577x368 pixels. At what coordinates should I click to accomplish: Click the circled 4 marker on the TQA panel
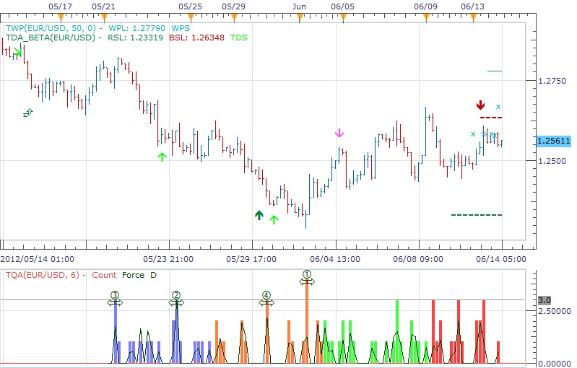click(266, 295)
